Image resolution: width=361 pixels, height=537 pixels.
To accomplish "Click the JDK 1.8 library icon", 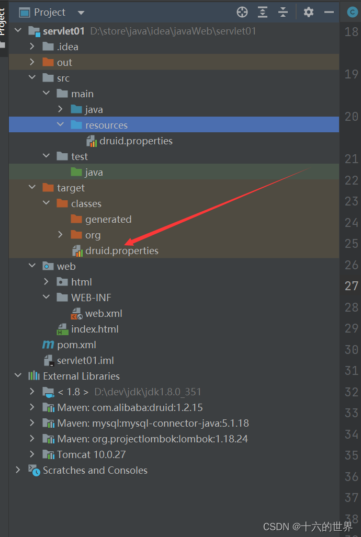I will [x=48, y=392].
